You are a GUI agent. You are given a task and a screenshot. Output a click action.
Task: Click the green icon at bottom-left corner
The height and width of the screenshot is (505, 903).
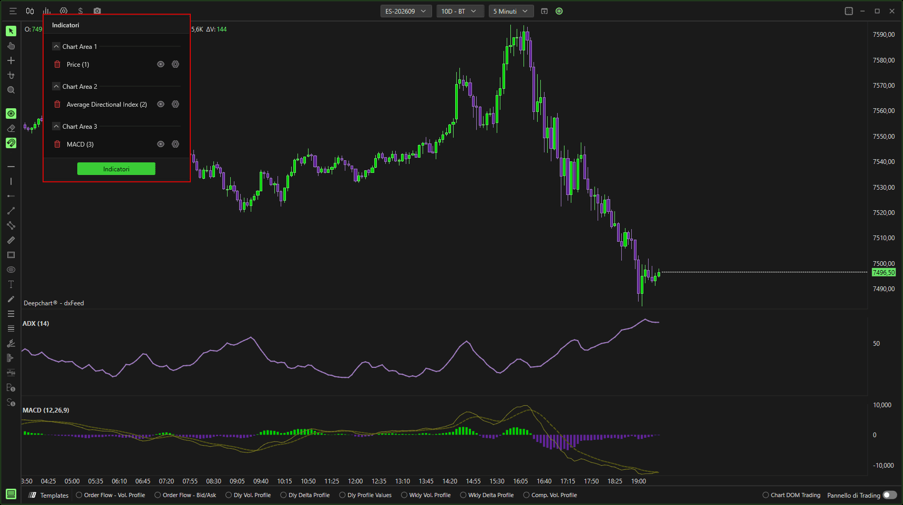point(11,494)
